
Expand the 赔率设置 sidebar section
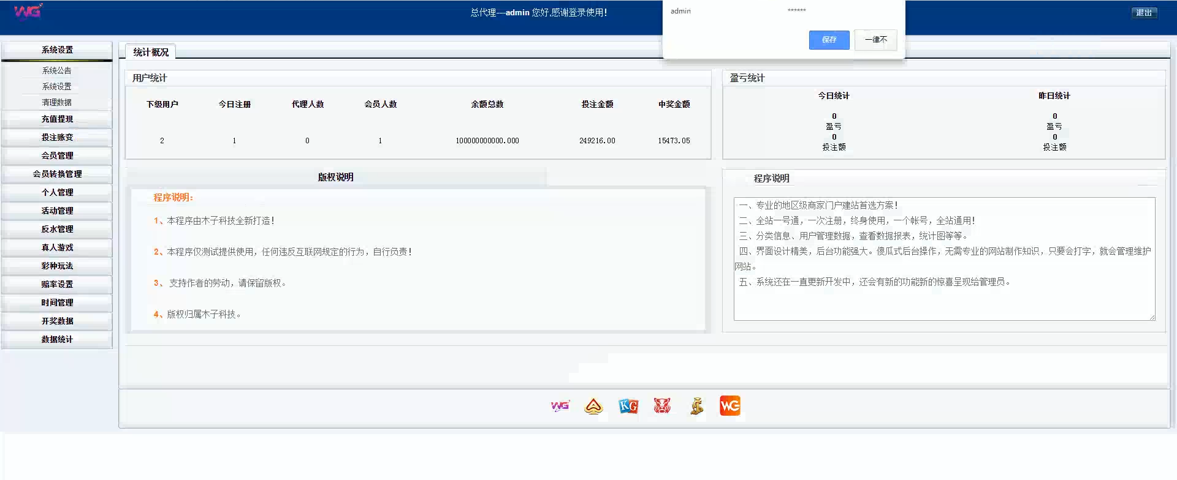point(57,285)
